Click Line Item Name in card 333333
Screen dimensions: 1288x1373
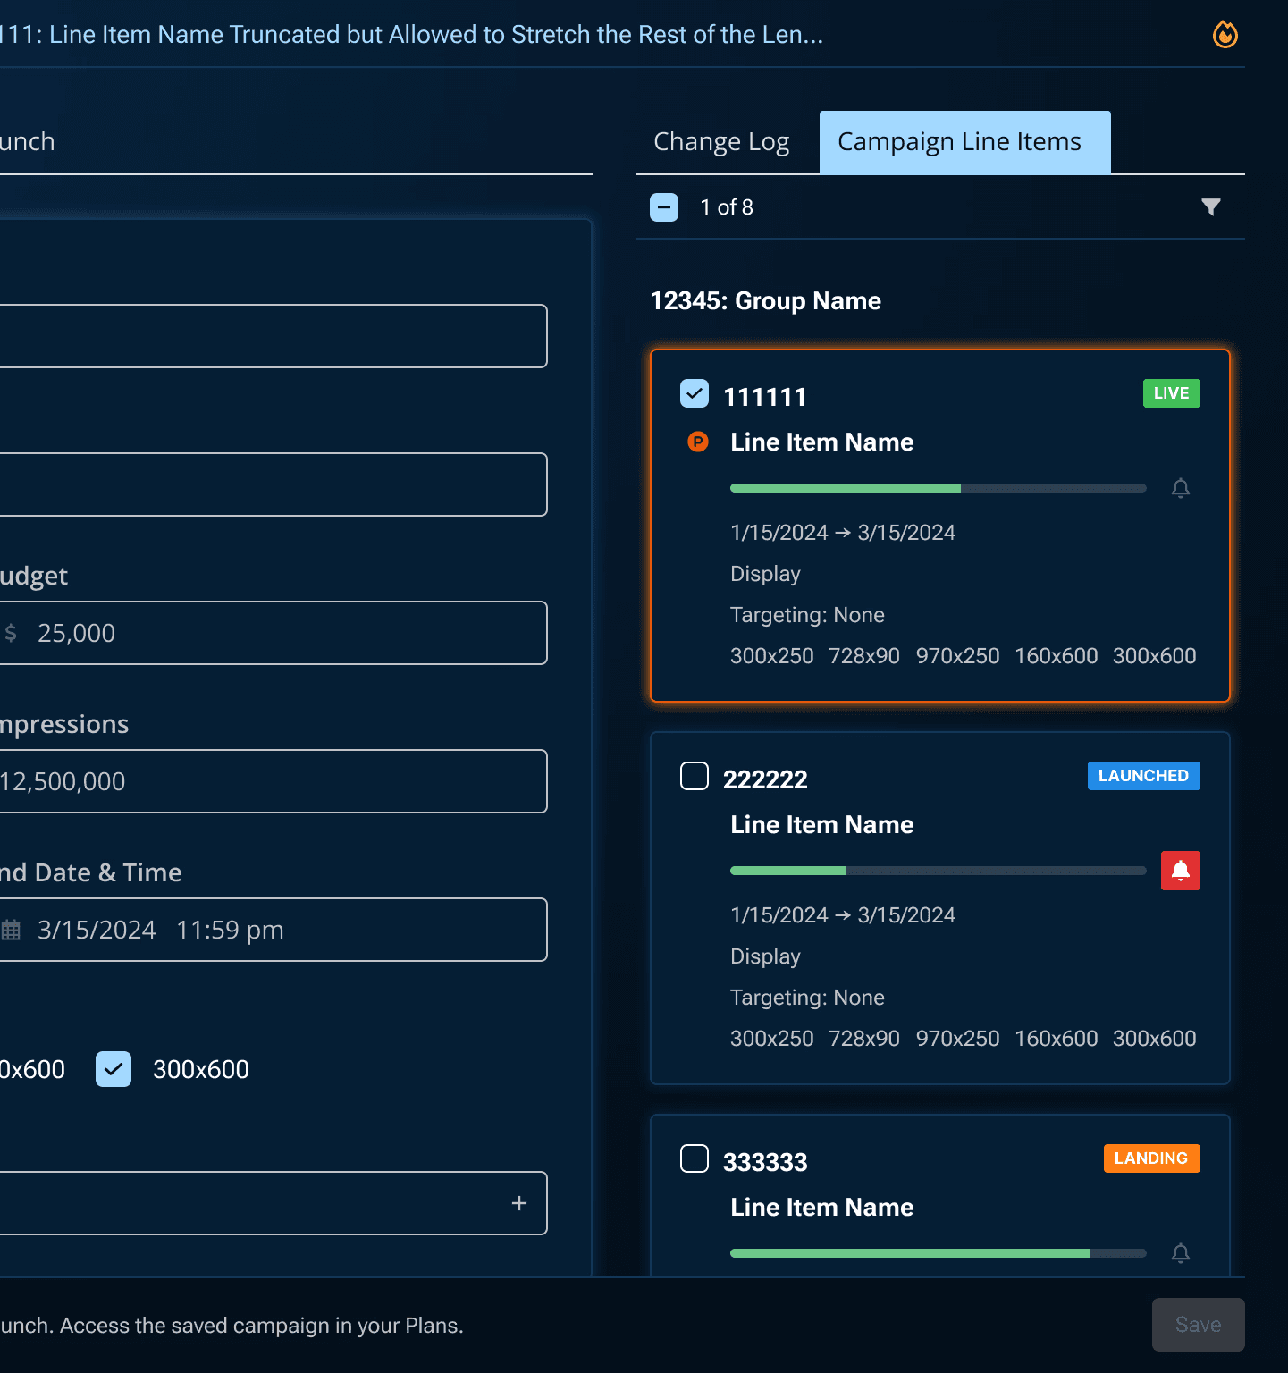click(822, 1208)
